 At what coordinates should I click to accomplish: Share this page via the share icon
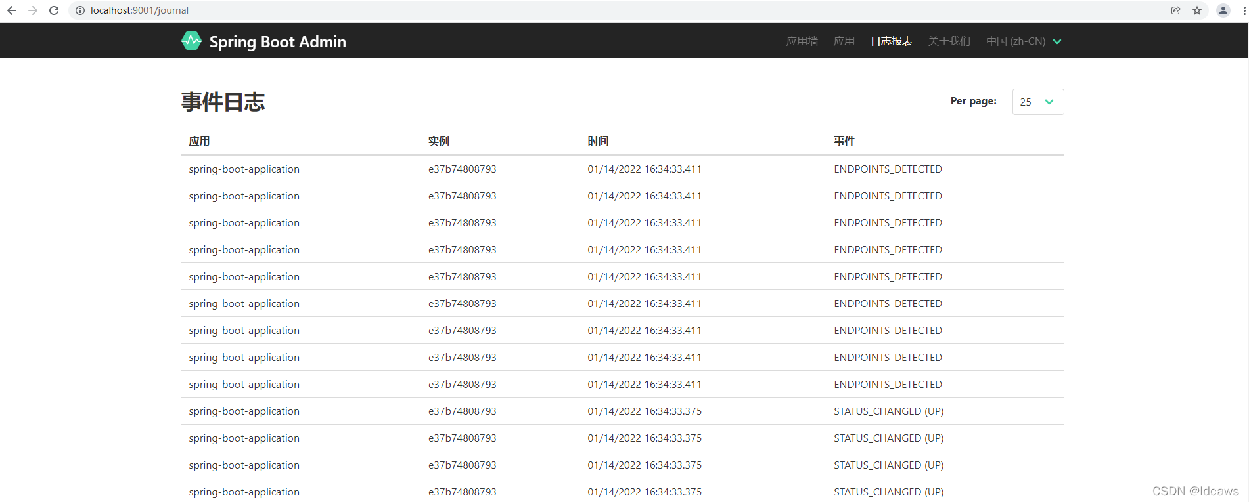(1175, 10)
